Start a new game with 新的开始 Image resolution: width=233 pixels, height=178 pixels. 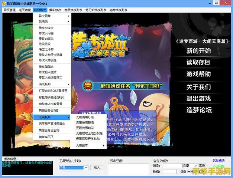point(199,51)
